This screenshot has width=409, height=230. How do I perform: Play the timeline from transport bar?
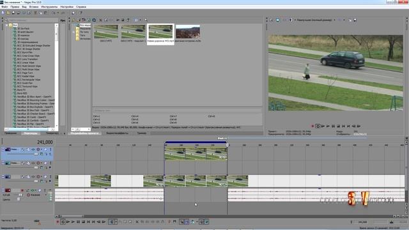pos(73,222)
